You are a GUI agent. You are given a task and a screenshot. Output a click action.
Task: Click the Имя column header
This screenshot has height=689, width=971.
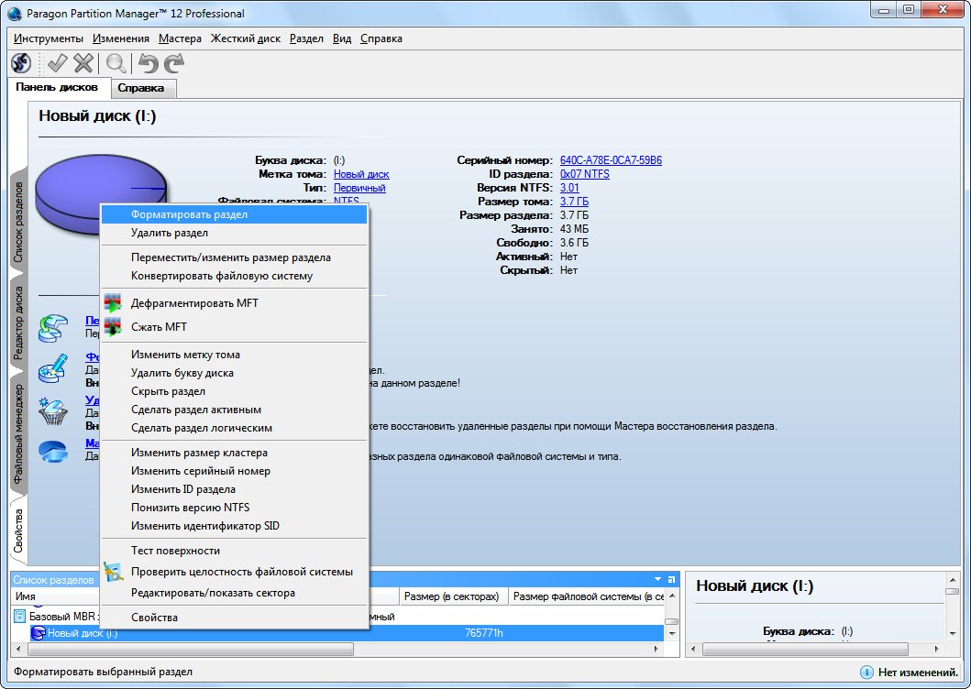click(56, 596)
